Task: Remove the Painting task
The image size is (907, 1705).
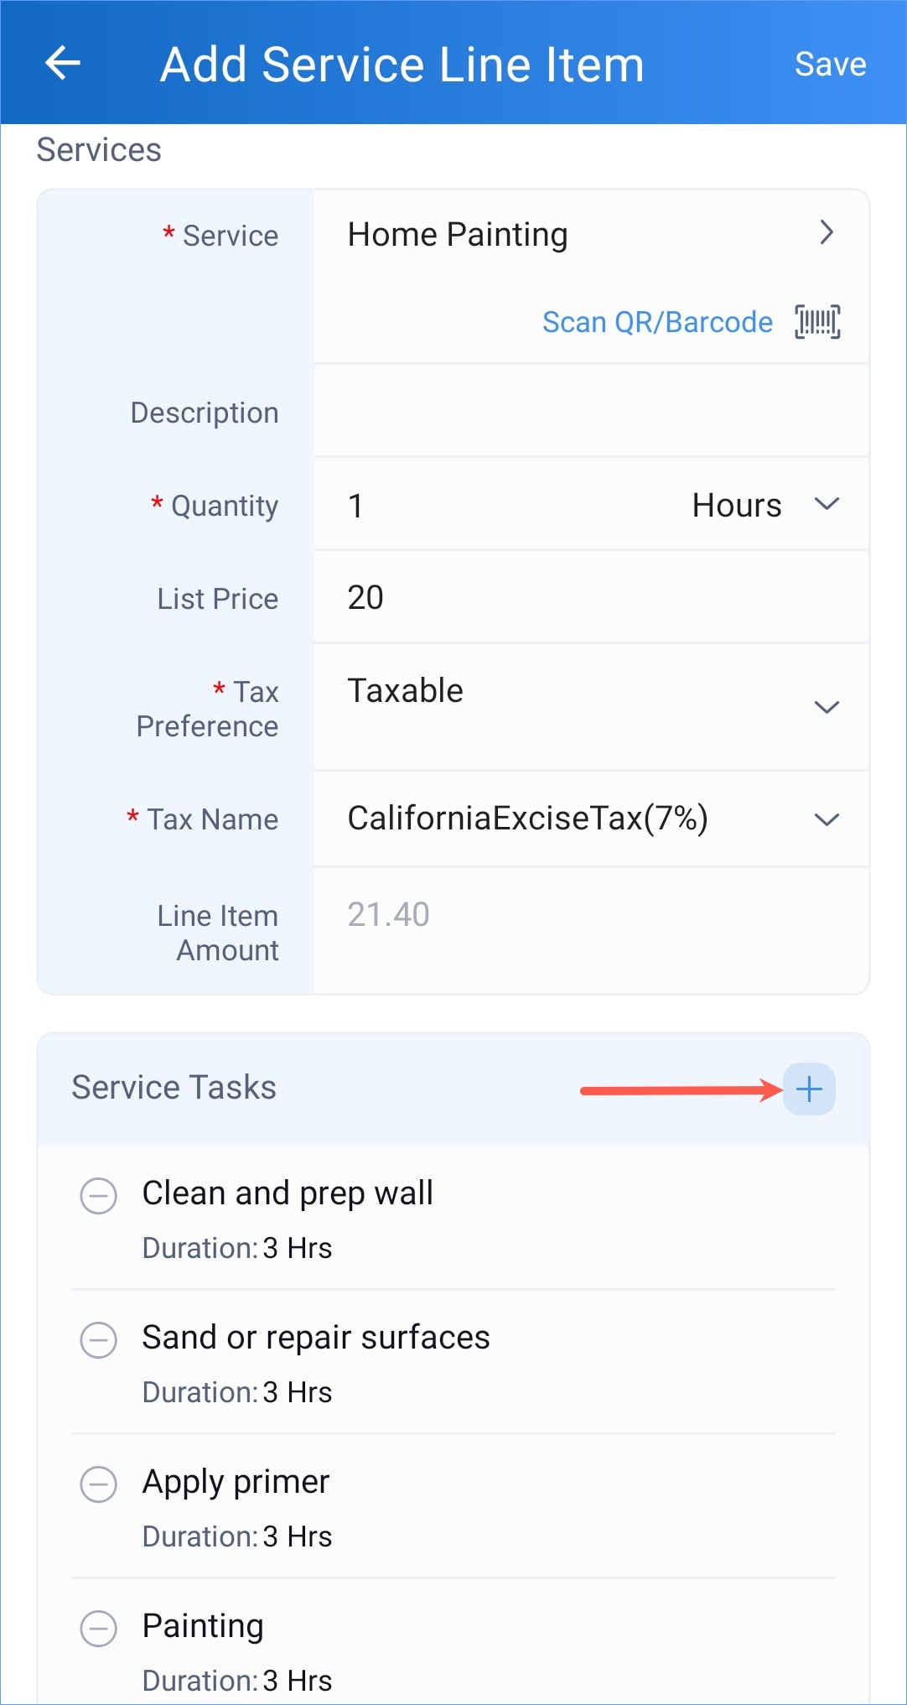Action: tap(98, 1628)
